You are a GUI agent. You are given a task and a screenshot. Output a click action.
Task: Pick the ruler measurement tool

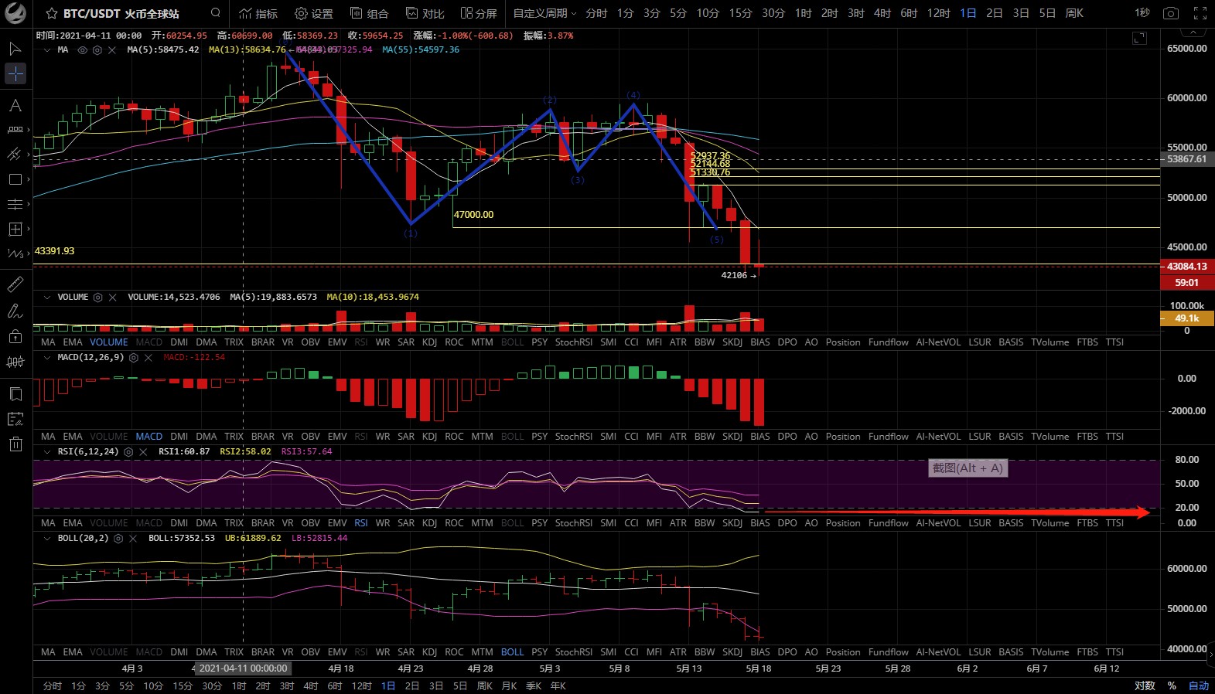[15, 284]
